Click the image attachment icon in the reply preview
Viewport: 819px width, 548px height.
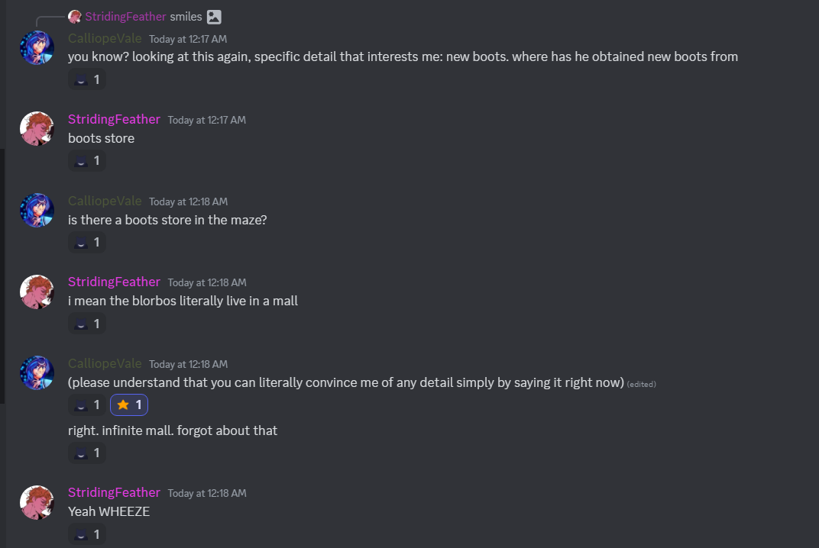pos(215,17)
